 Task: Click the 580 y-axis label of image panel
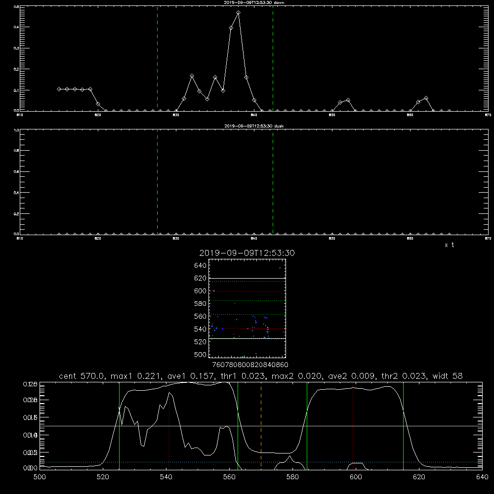pyautogui.click(x=201, y=304)
